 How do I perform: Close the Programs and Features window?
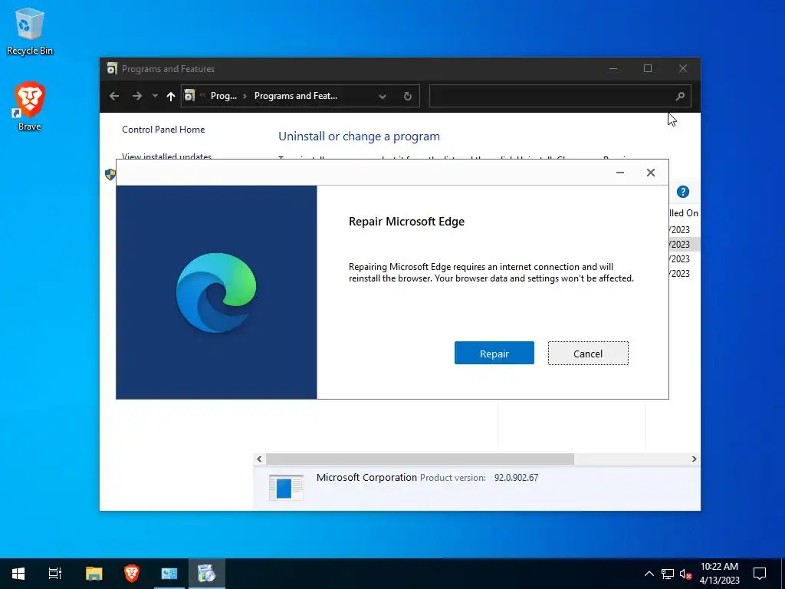(683, 68)
